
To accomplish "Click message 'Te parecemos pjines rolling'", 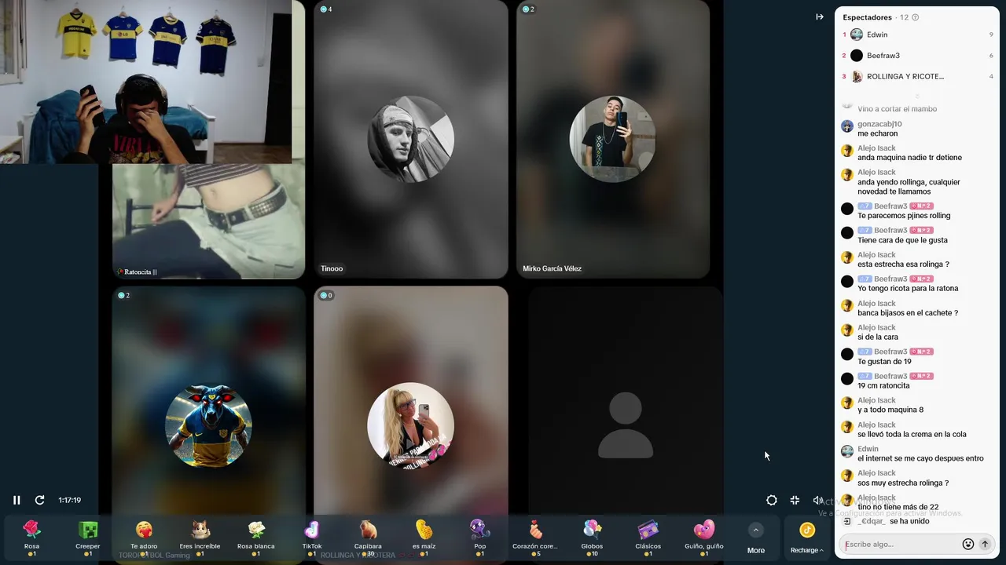I will (x=904, y=216).
